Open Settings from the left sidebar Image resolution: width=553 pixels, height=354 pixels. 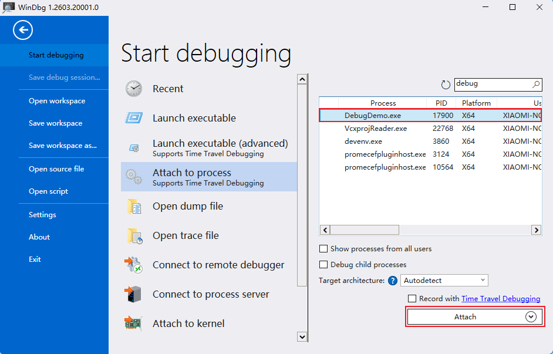[x=42, y=215]
